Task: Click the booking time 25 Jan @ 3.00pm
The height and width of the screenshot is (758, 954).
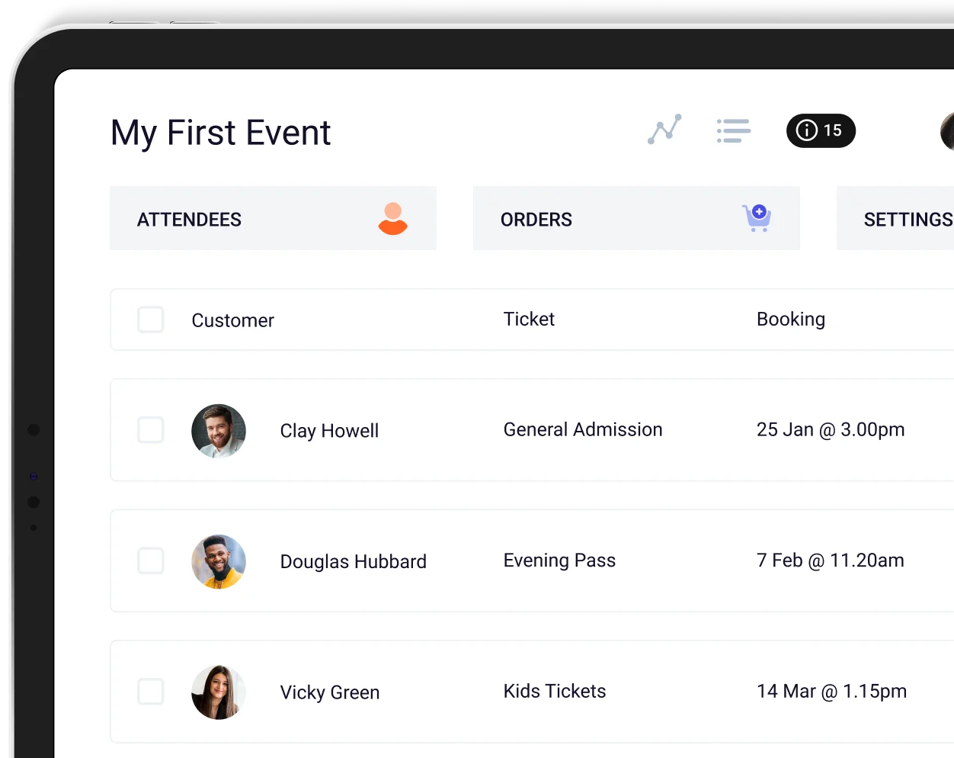Action: (831, 429)
